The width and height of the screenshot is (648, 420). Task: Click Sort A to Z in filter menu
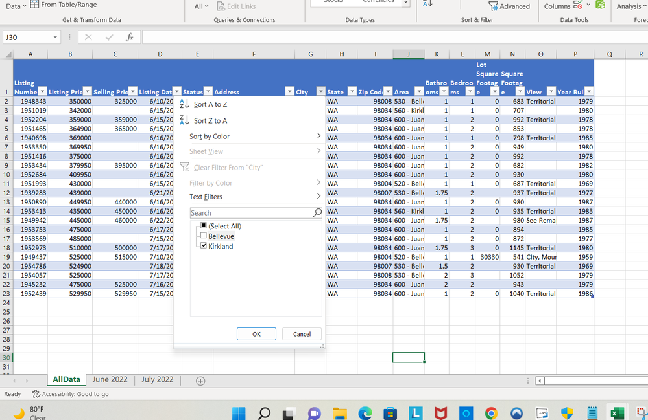[x=204, y=104]
